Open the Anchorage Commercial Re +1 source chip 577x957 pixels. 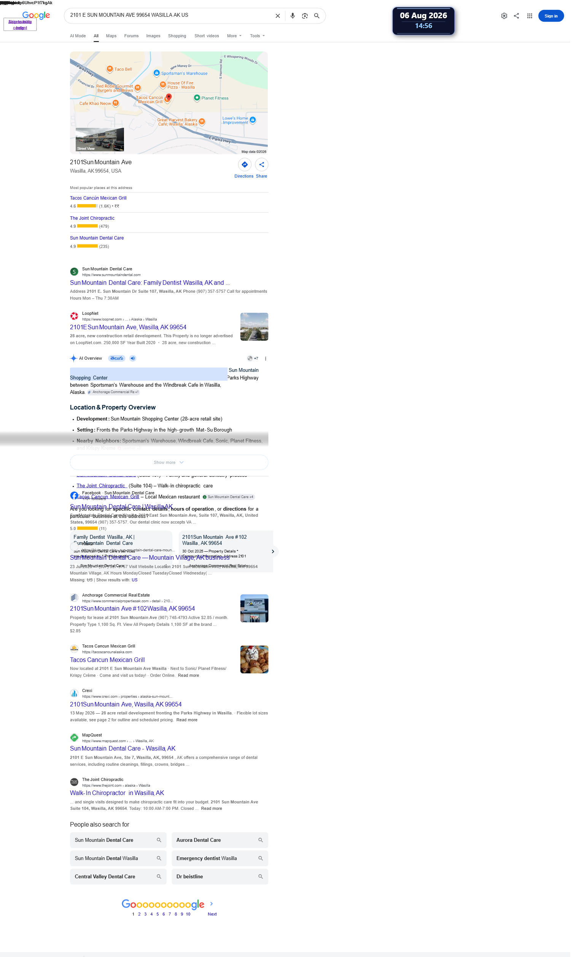coord(113,392)
